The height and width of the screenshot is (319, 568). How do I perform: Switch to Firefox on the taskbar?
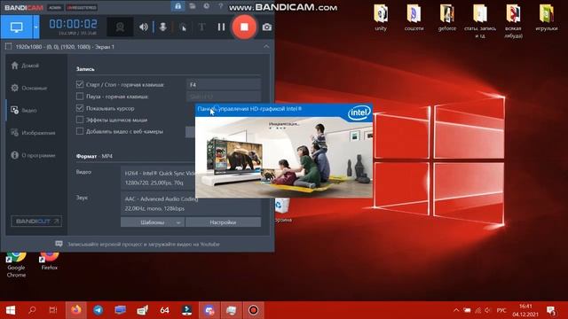[x=76, y=310]
